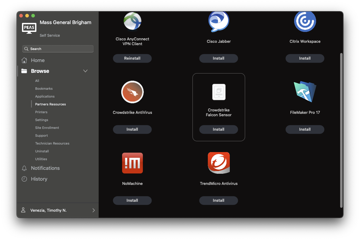360x240 pixels.
Task: Select the Applications category
Action: [x=45, y=96]
